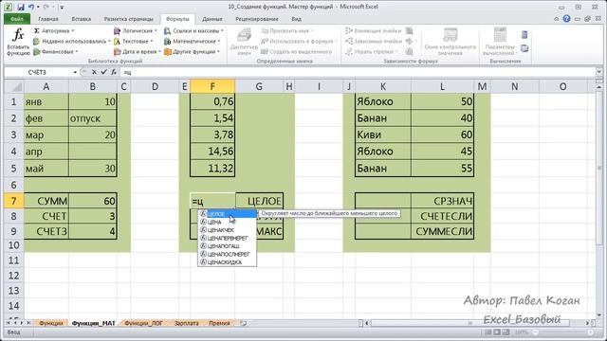This screenshot has width=607, height=341.
Task: Click the Normal view icon in status bar
Action: point(487,332)
